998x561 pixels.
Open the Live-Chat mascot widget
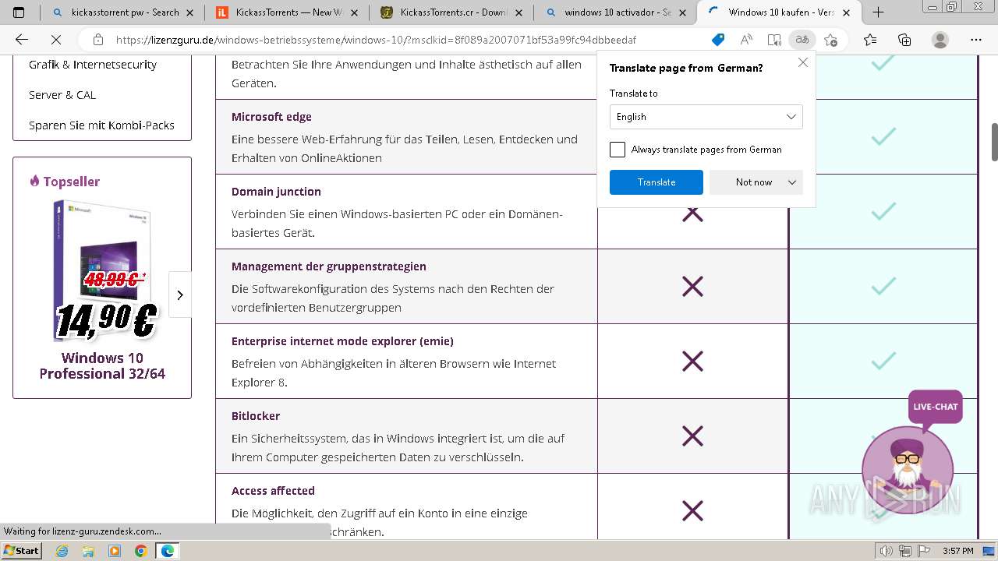pyautogui.click(x=908, y=470)
